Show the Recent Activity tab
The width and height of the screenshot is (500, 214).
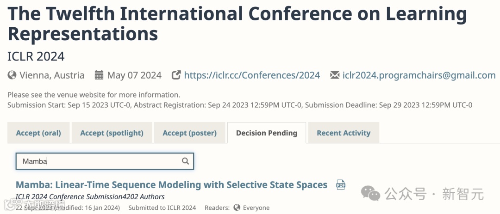click(x=344, y=133)
